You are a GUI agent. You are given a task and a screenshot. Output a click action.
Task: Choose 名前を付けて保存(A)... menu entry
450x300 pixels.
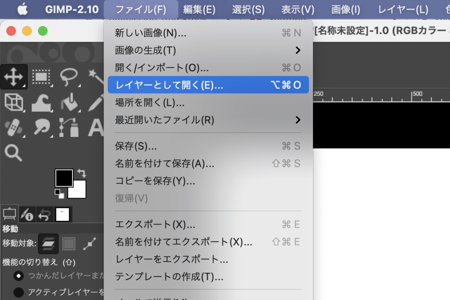(208, 163)
